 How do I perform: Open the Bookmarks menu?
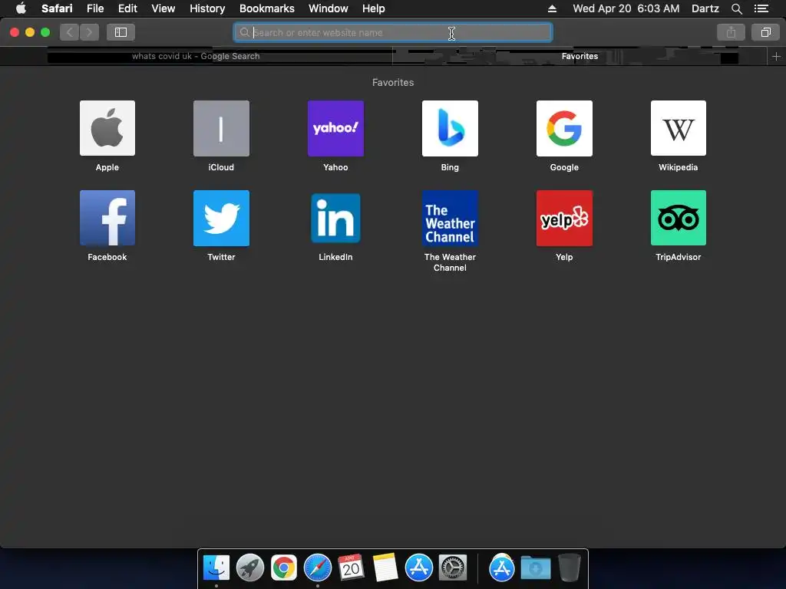[x=266, y=8]
